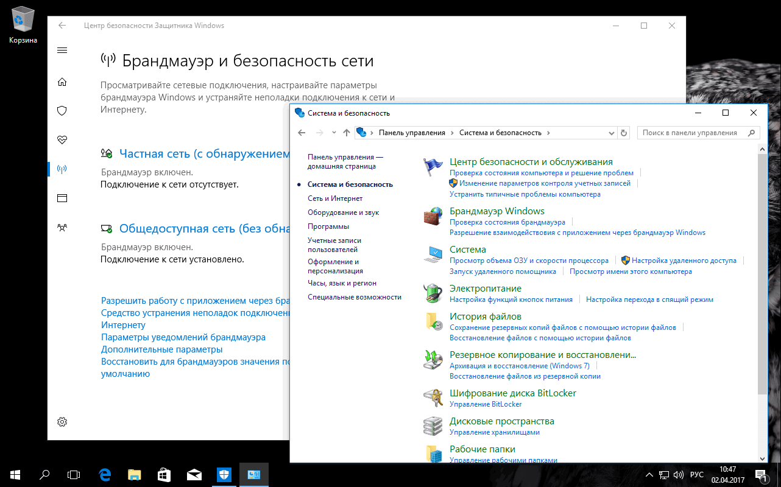Open Настройка перехода в спящий режим link
The image size is (781, 487).
point(649,300)
